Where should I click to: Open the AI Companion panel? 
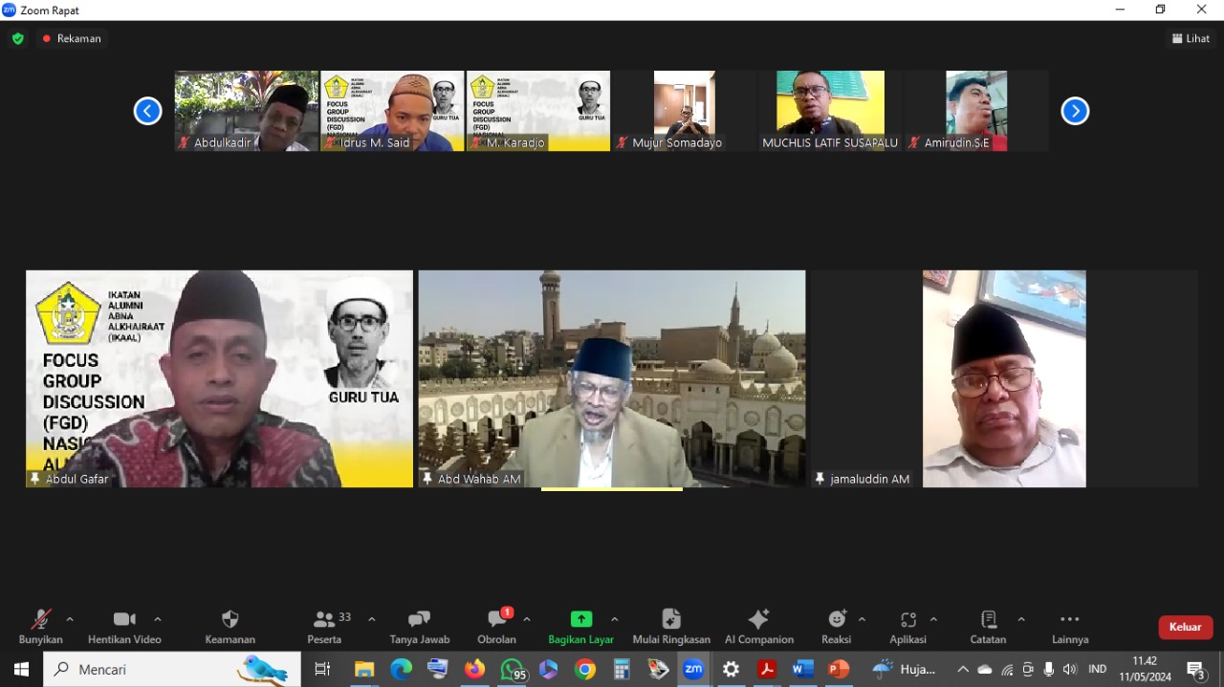coord(758,626)
